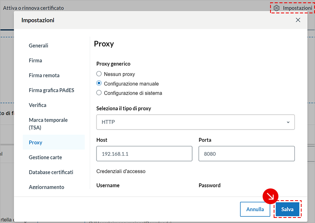The width and height of the screenshot is (315, 223).
Task: Click the chevron arrow in proxy type selector
Action: pyautogui.click(x=288, y=122)
